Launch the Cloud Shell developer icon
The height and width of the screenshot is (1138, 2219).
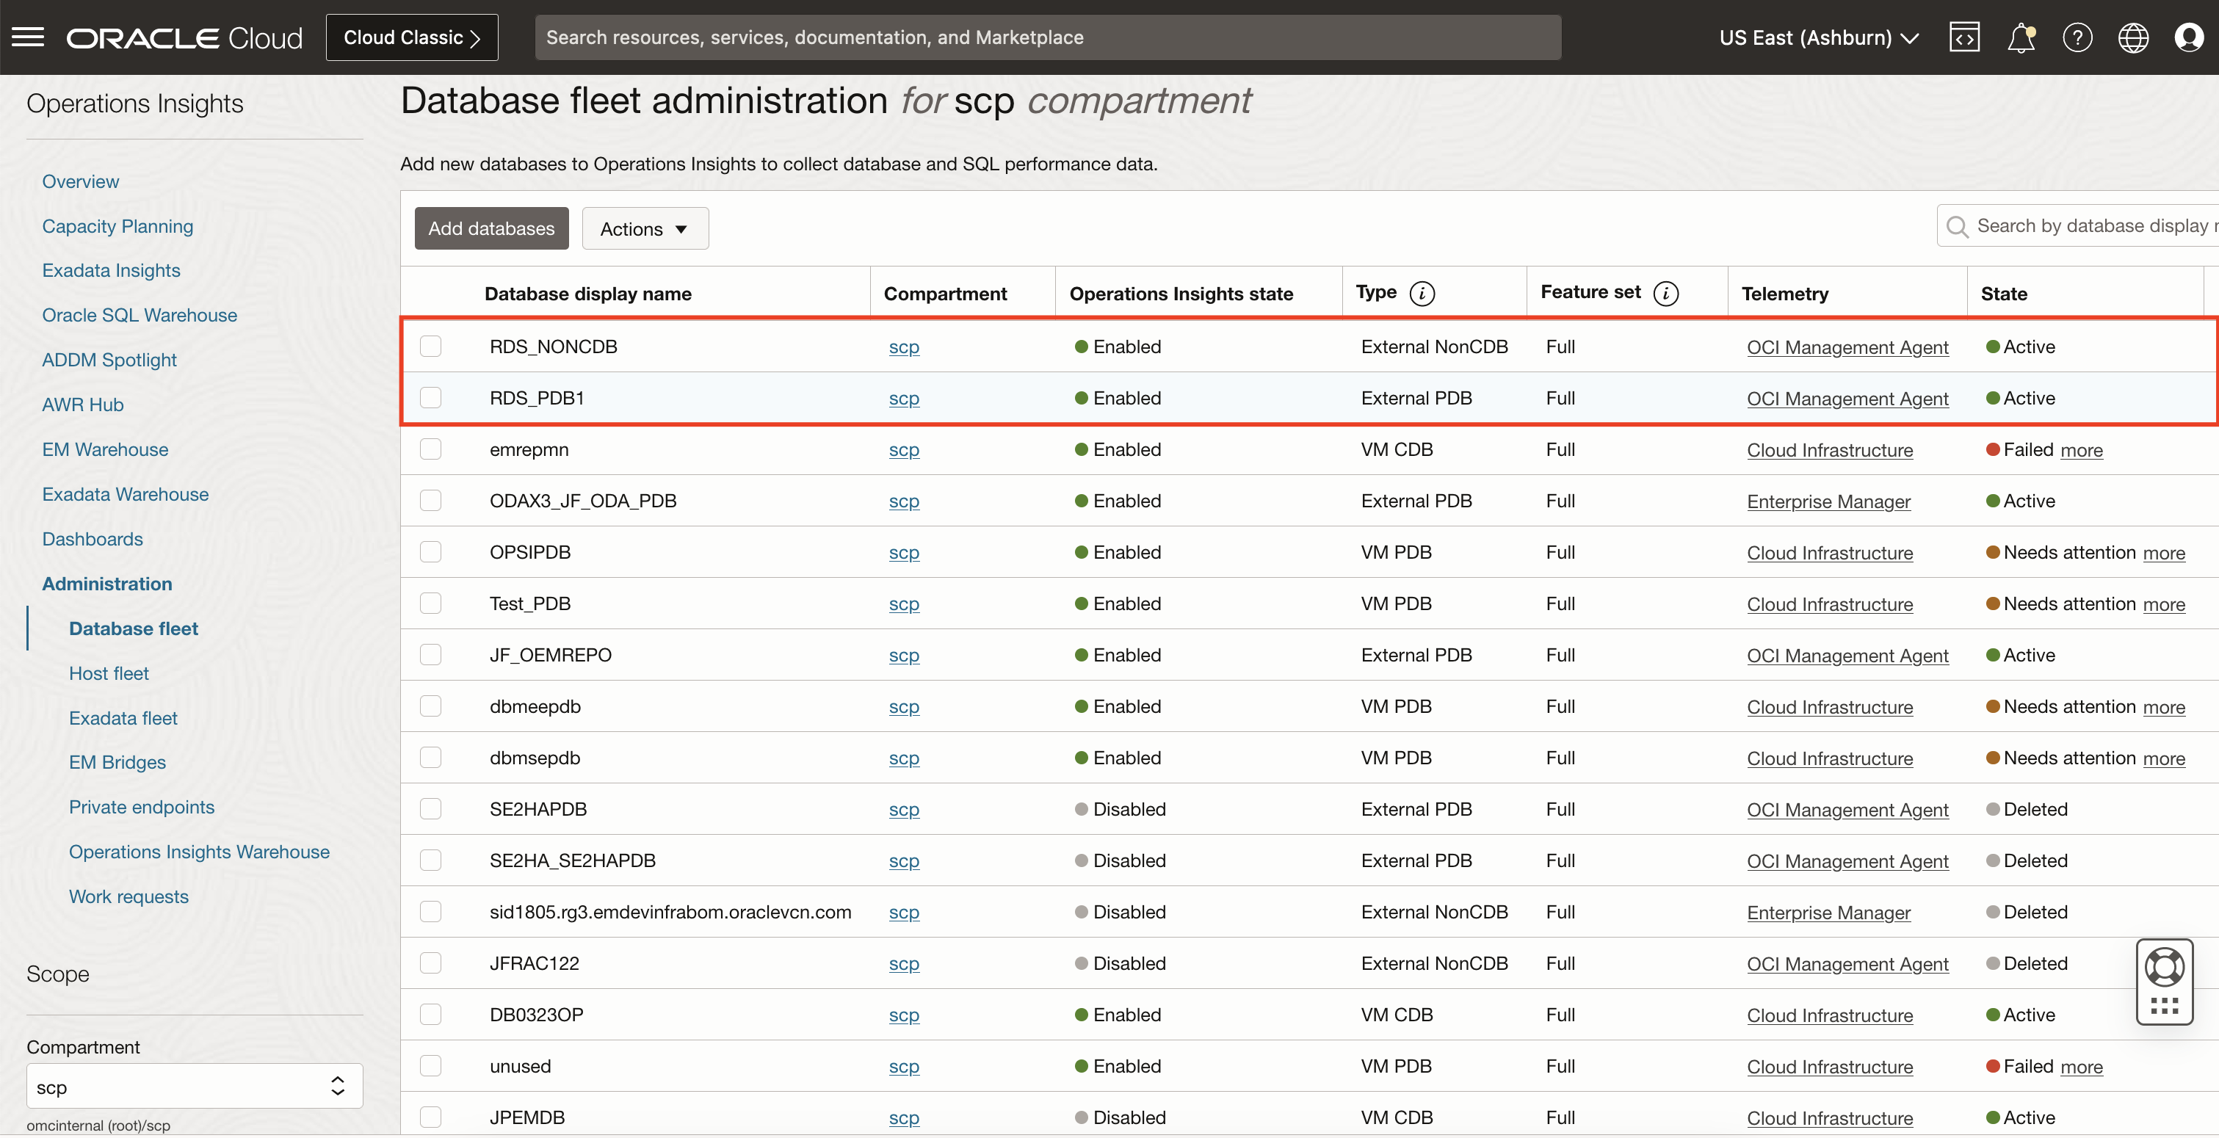coord(1965,37)
